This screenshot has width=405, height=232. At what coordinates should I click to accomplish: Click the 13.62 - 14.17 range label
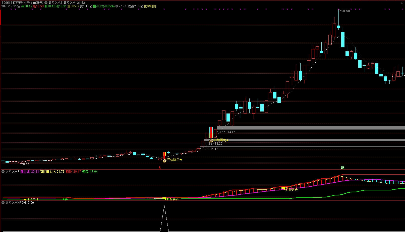(226, 132)
